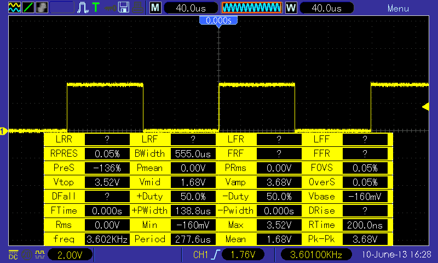Click the floppy disk save icon
The width and height of the screenshot is (438, 263).
(124, 7)
